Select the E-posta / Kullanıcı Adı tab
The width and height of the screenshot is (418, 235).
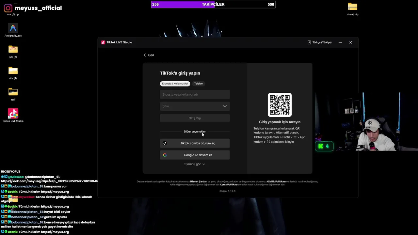(175, 84)
